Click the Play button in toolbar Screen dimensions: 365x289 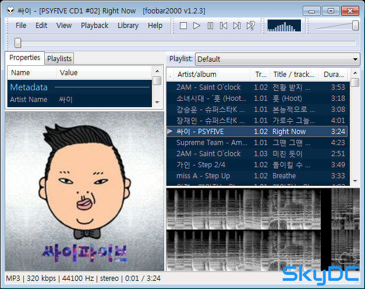tap(197, 26)
